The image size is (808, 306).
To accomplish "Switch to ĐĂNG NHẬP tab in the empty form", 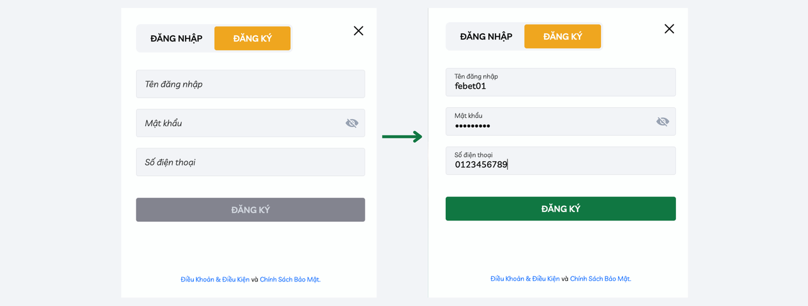I will click(176, 38).
